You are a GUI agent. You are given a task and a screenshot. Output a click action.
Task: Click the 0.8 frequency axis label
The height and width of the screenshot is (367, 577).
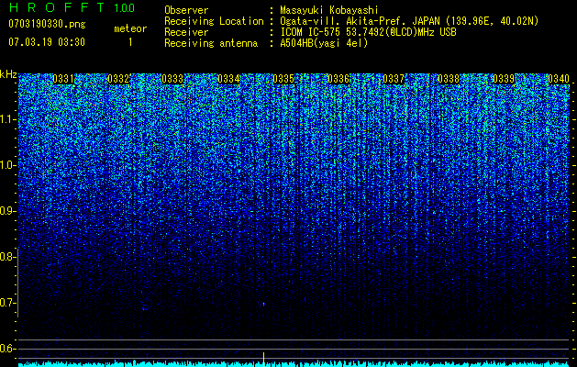click(8, 257)
